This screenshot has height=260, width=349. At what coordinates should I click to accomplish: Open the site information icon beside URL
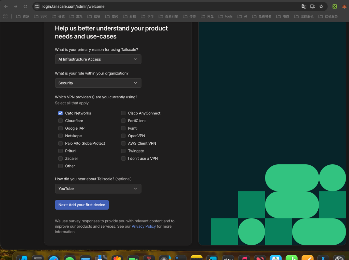pyautogui.click(x=37, y=6)
